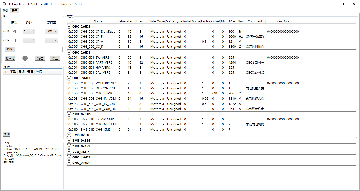Expand the VCU_0x214 group
Screen dimensions: 360x191
[69, 152]
